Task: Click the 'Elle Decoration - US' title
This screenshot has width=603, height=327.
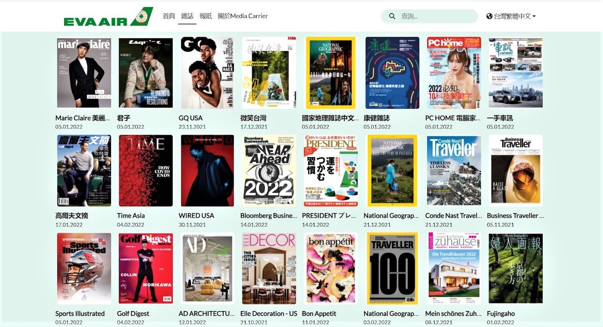Action: [269, 314]
